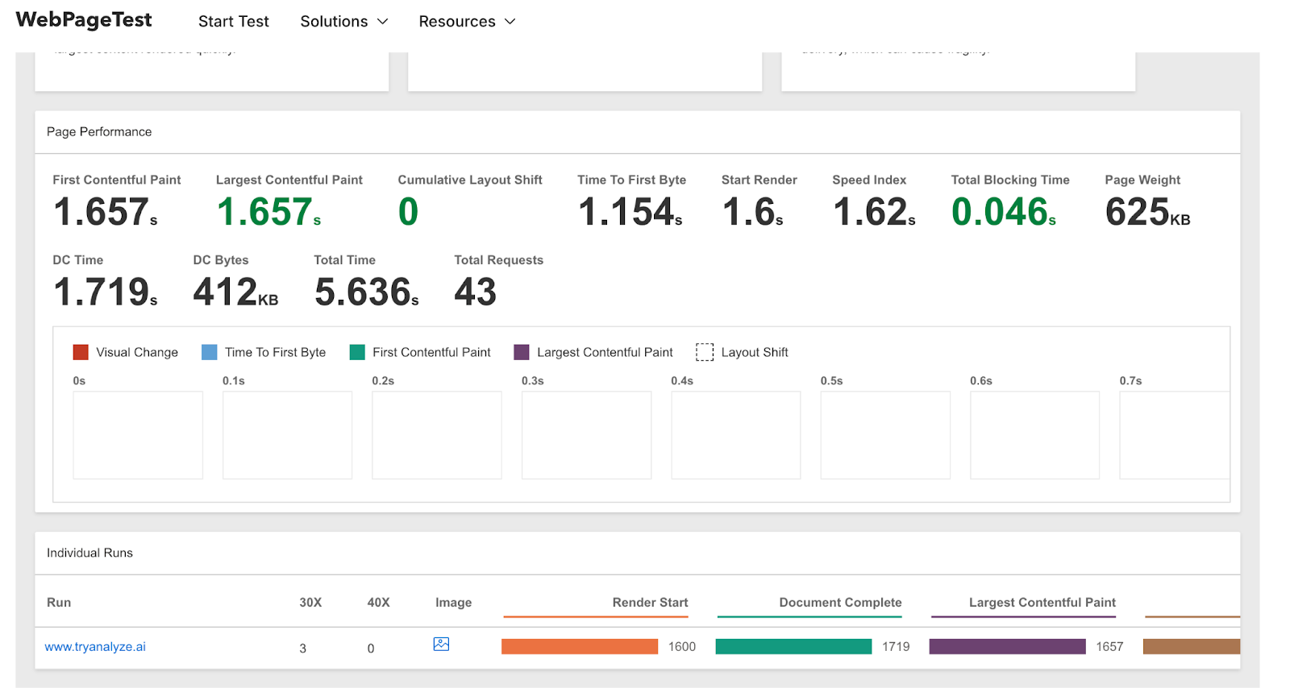This screenshot has width=1290, height=688.
Task: Click the green Document Complete bar
Action: click(x=793, y=646)
